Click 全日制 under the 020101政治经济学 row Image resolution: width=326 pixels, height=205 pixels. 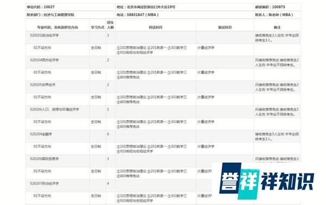pos(96,48)
